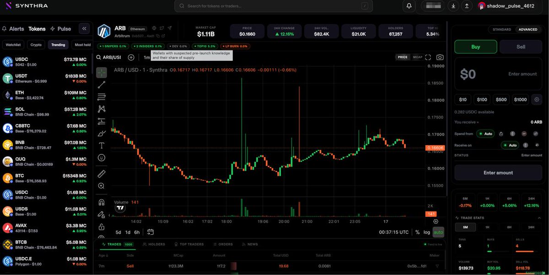Click the upload arrow icon in header

(466, 6)
